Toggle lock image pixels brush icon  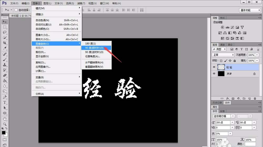(x=226, y=61)
